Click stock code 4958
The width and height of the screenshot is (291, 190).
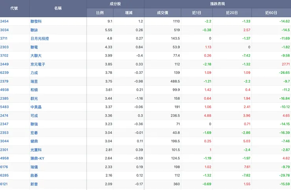[x=4, y=158]
